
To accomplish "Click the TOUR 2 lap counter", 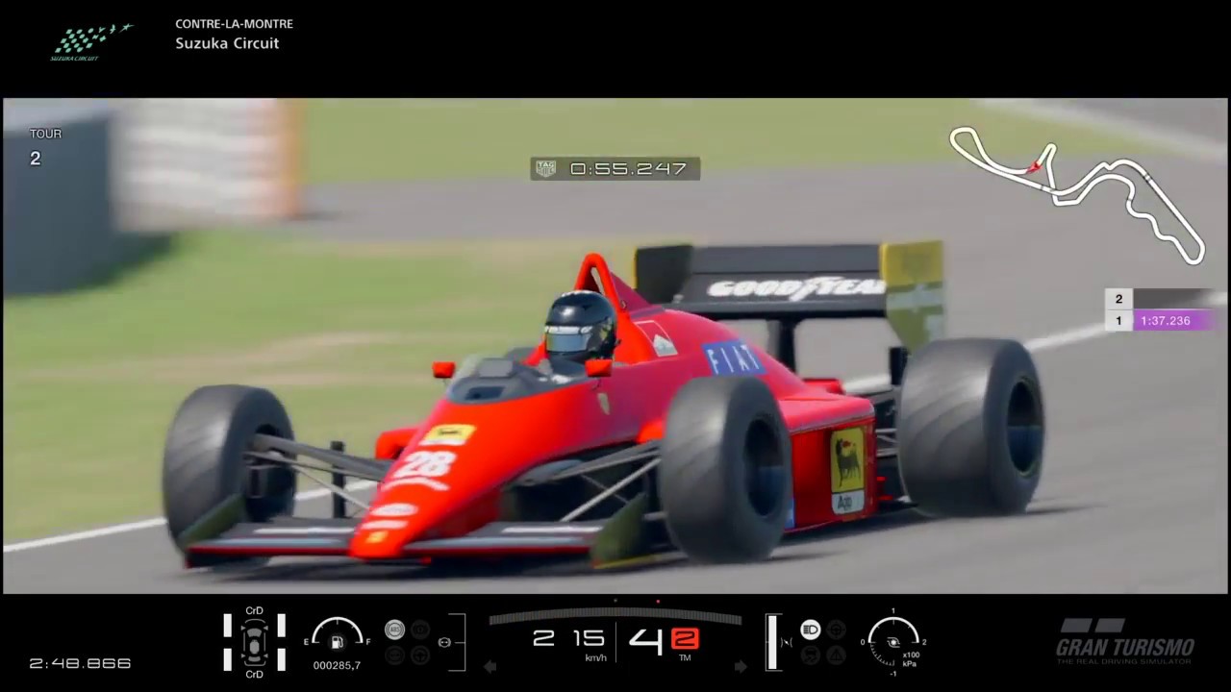I will (45, 147).
